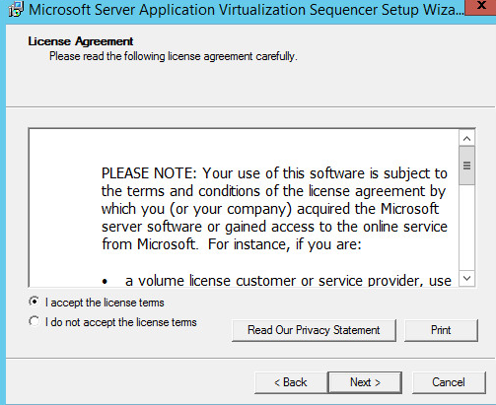Click inside the PLEASE NOTE license paragraph
Viewport: 496px width, 405px height.
click(x=274, y=209)
